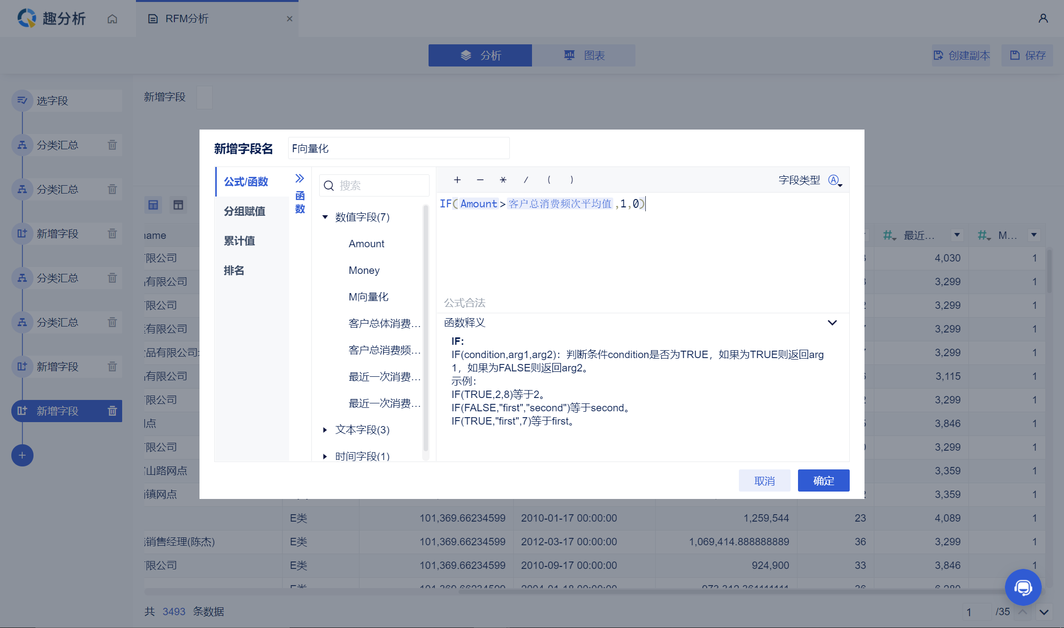Screen dimensions: 1064x628
Task: Collapse the 数值字段(7) group
Action: 325,217
